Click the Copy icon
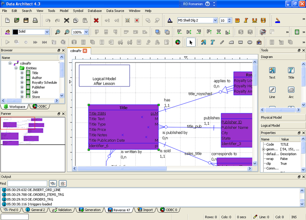The image size is (306, 220). click(x=76, y=20)
